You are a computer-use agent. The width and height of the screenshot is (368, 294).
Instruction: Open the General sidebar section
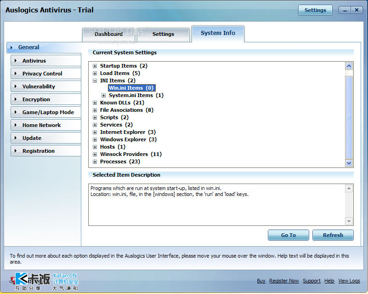coord(44,47)
